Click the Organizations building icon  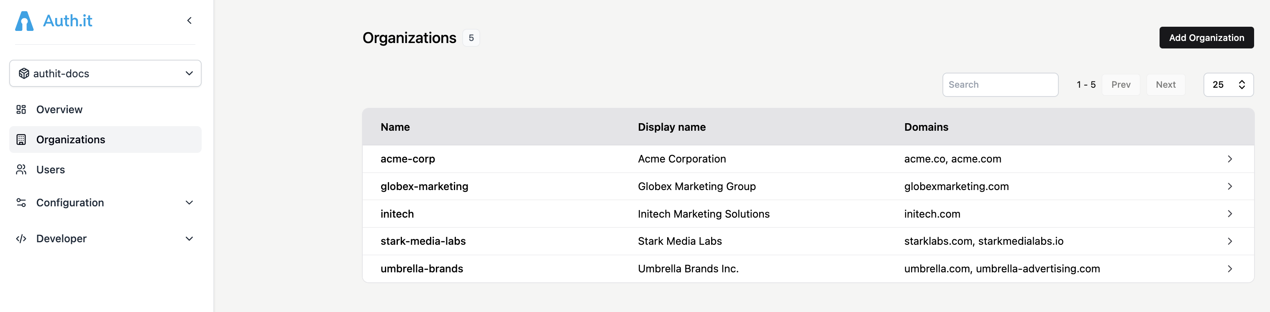tap(21, 139)
